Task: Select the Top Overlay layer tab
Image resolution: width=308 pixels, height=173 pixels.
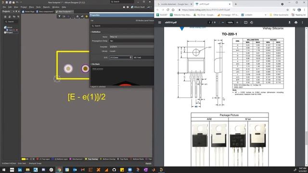Action: click(x=91, y=159)
